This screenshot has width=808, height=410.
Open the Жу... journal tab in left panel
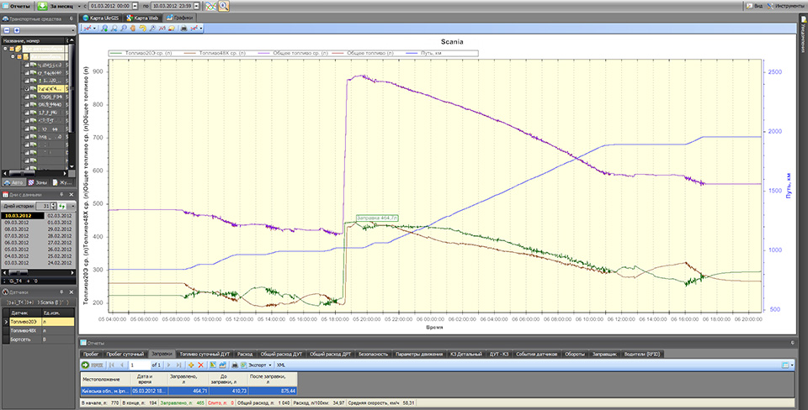point(62,182)
